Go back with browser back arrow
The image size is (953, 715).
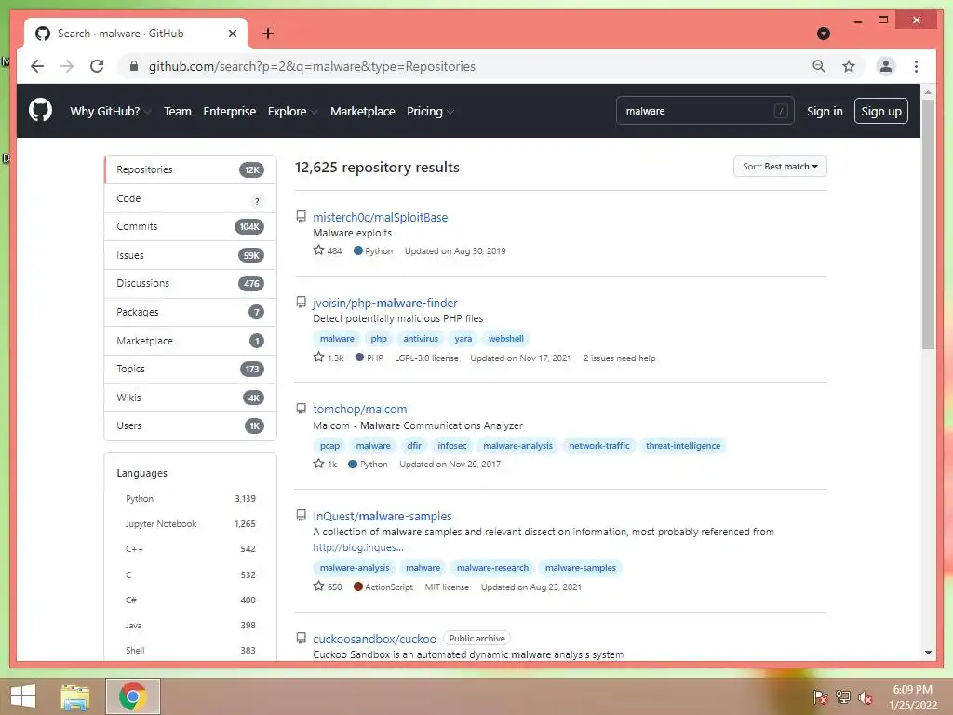pyautogui.click(x=37, y=66)
